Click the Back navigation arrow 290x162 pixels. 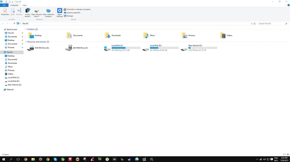3,24
